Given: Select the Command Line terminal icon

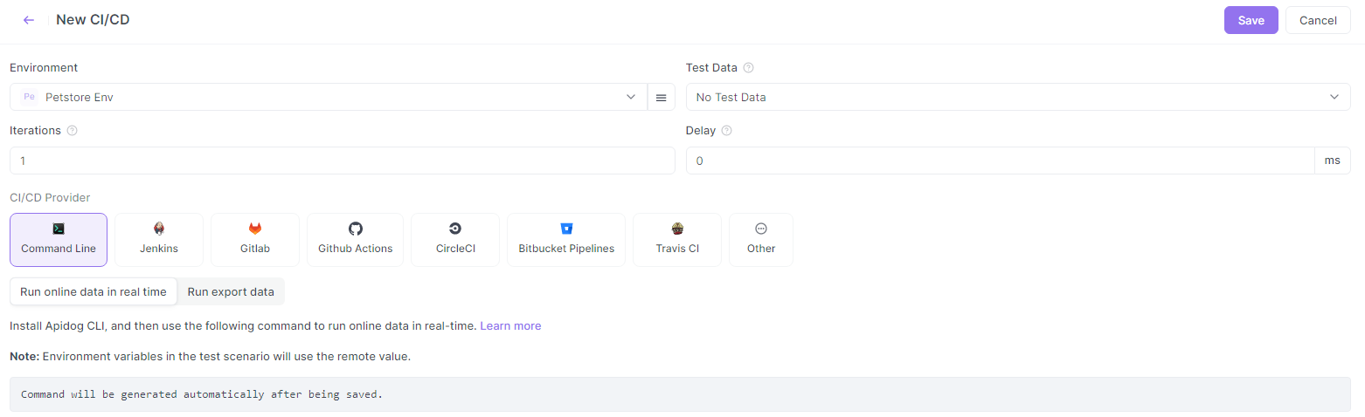Looking at the screenshot, I should (59, 229).
